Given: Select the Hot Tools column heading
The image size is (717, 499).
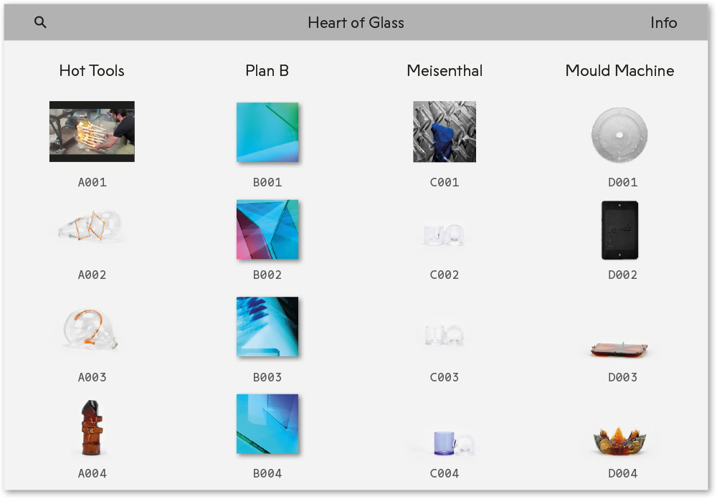Looking at the screenshot, I should click(x=92, y=70).
